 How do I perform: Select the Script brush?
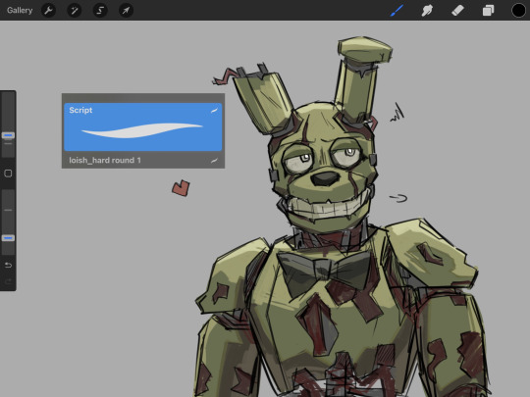143,126
